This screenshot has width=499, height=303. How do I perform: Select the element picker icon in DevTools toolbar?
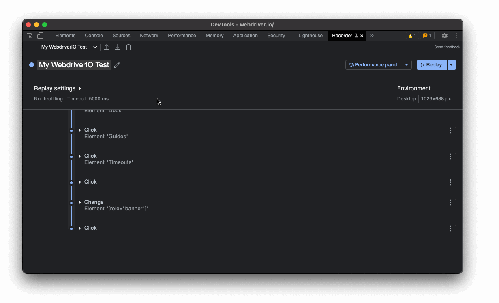coord(29,36)
